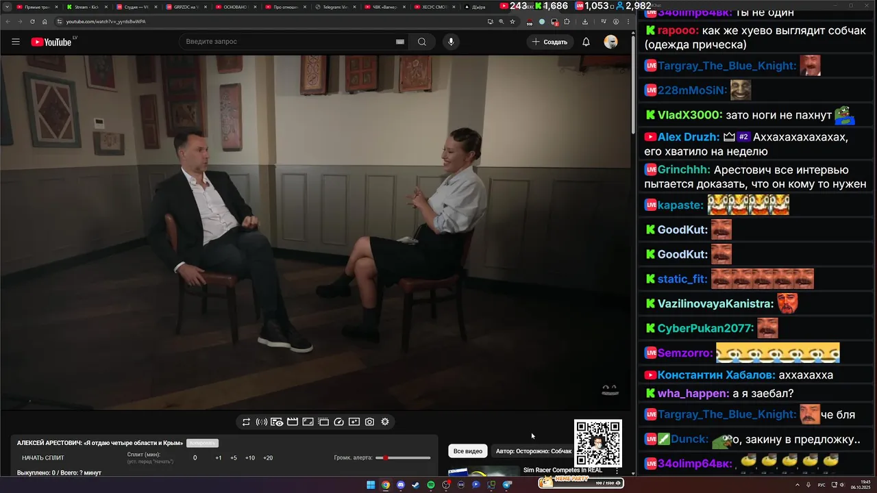Click chat username CyberPukan2077

point(706,329)
